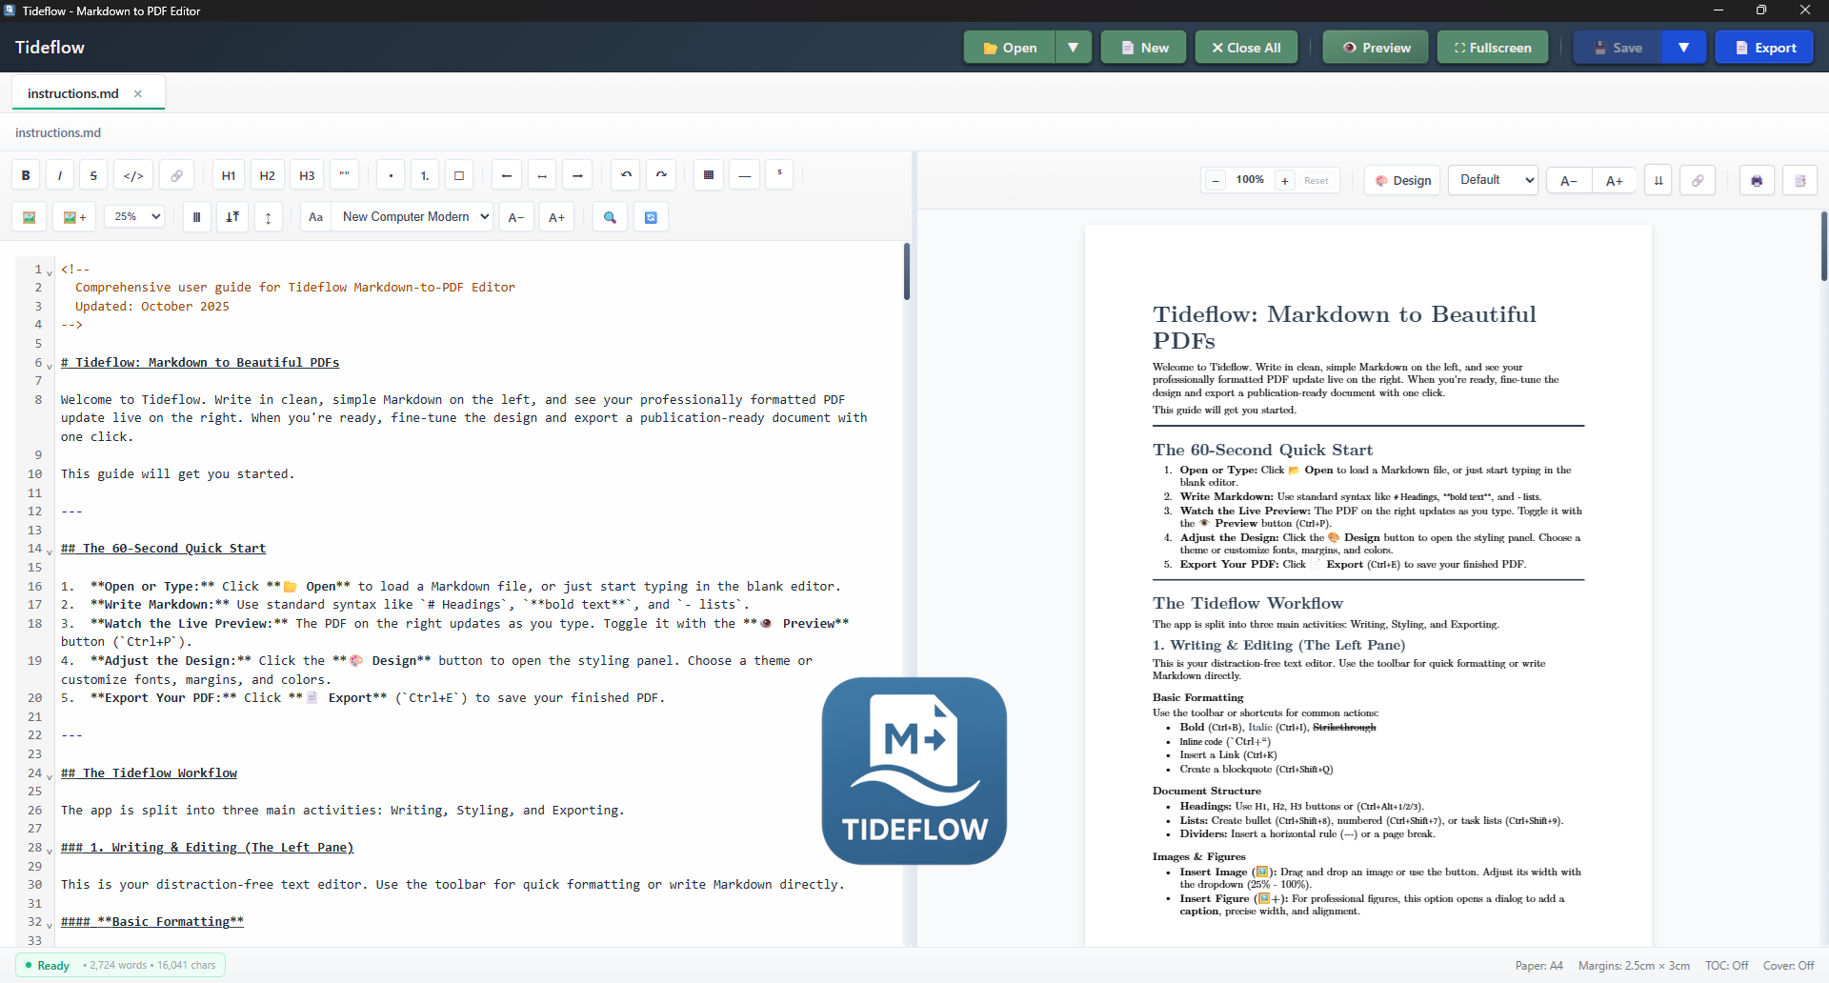Insert a blockquote
The height and width of the screenshot is (983, 1829).
click(x=343, y=175)
